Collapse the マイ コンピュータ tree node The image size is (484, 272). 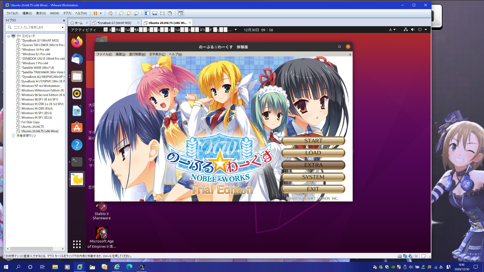point(9,36)
